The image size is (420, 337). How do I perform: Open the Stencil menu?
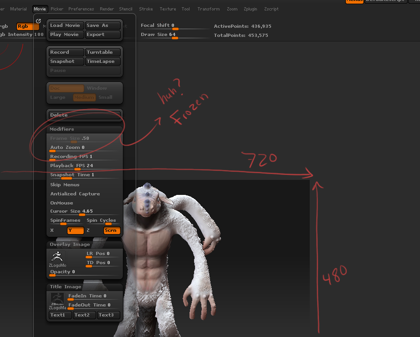[126, 9]
